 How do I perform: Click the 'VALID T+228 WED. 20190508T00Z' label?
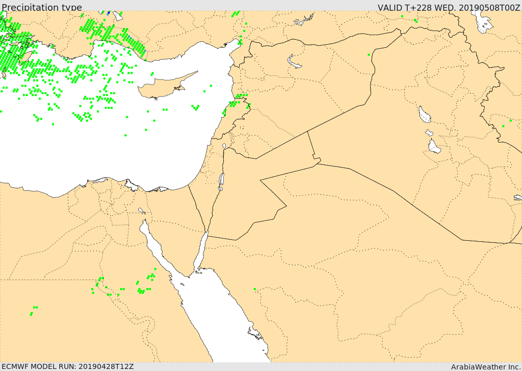tap(449, 7)
